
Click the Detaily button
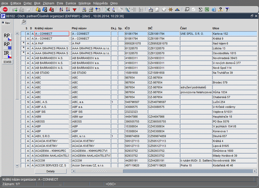[51, 171]
